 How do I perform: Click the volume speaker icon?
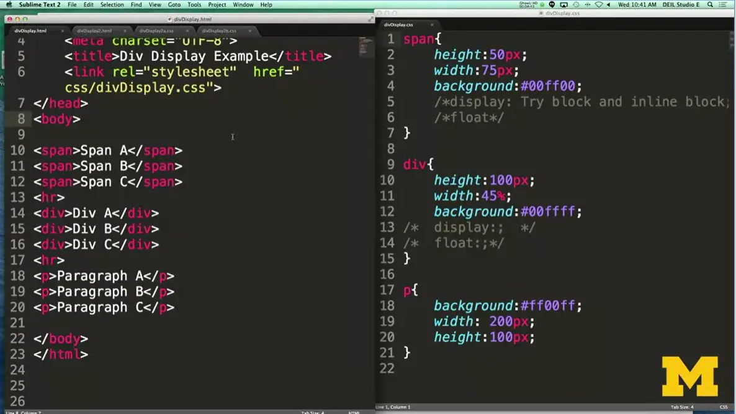click(x=608, y=4)
